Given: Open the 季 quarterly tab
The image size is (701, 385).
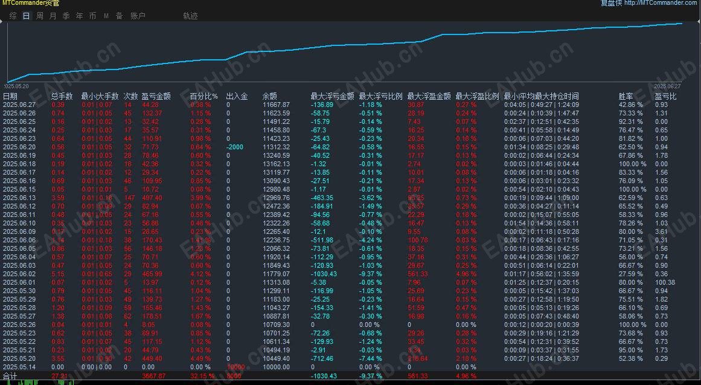Looking at the screenshot, I should tap(66, 16).
